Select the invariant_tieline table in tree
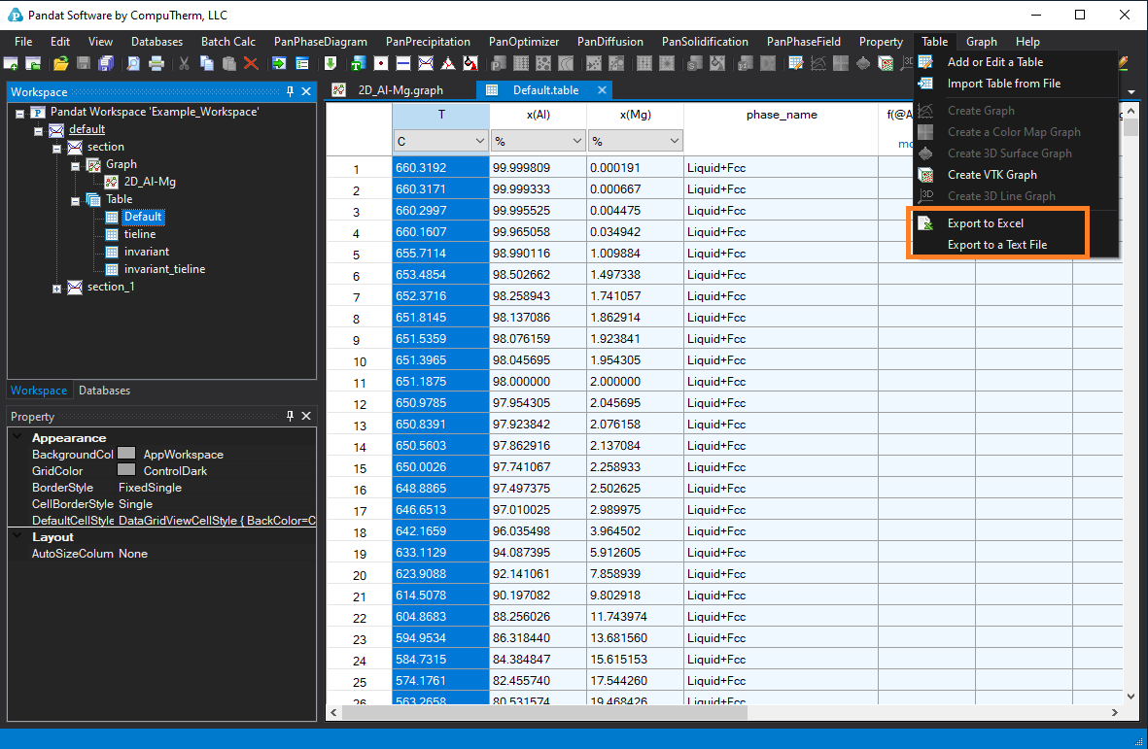 click(164, 269)
